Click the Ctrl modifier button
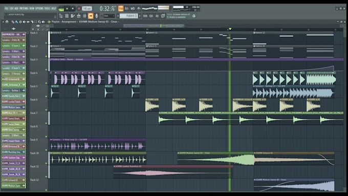Viewport: 348px width, 196px height. click(x=151, y=16)
